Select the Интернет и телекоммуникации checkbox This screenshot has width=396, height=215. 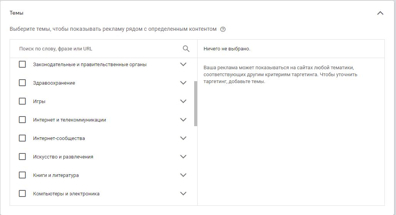tap(22, 120)
